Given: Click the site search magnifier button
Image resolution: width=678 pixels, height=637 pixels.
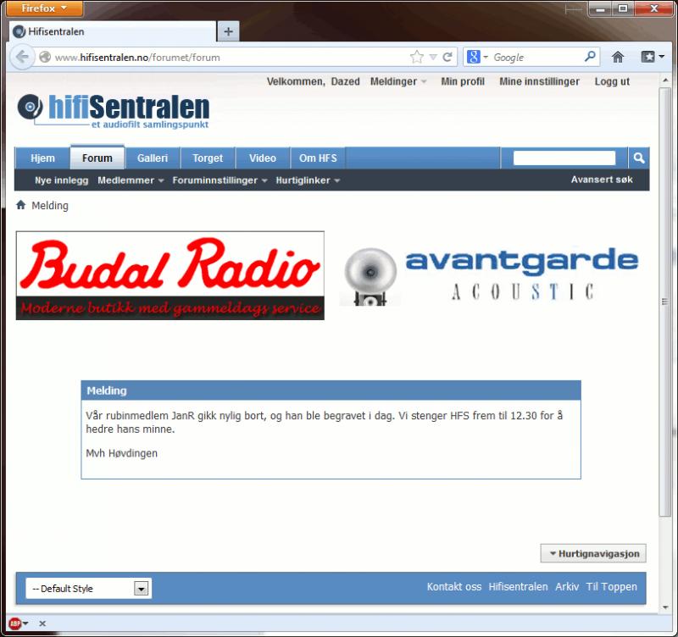Looking at the screenshot, I should [x=639, y=158].
